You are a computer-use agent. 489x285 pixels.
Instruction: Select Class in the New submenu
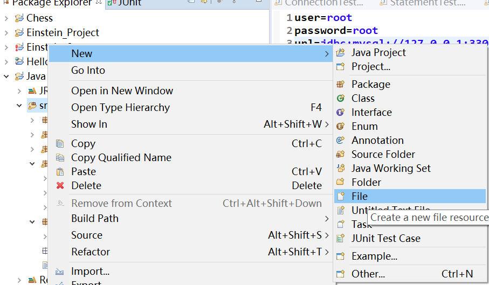coord(410,98)
